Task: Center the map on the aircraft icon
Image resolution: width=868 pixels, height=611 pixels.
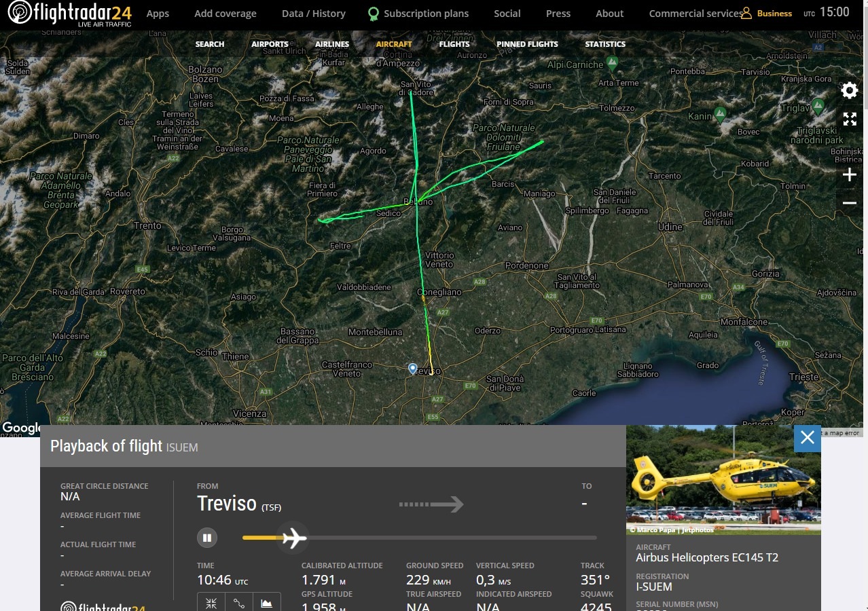Action: tap(211, 602)
